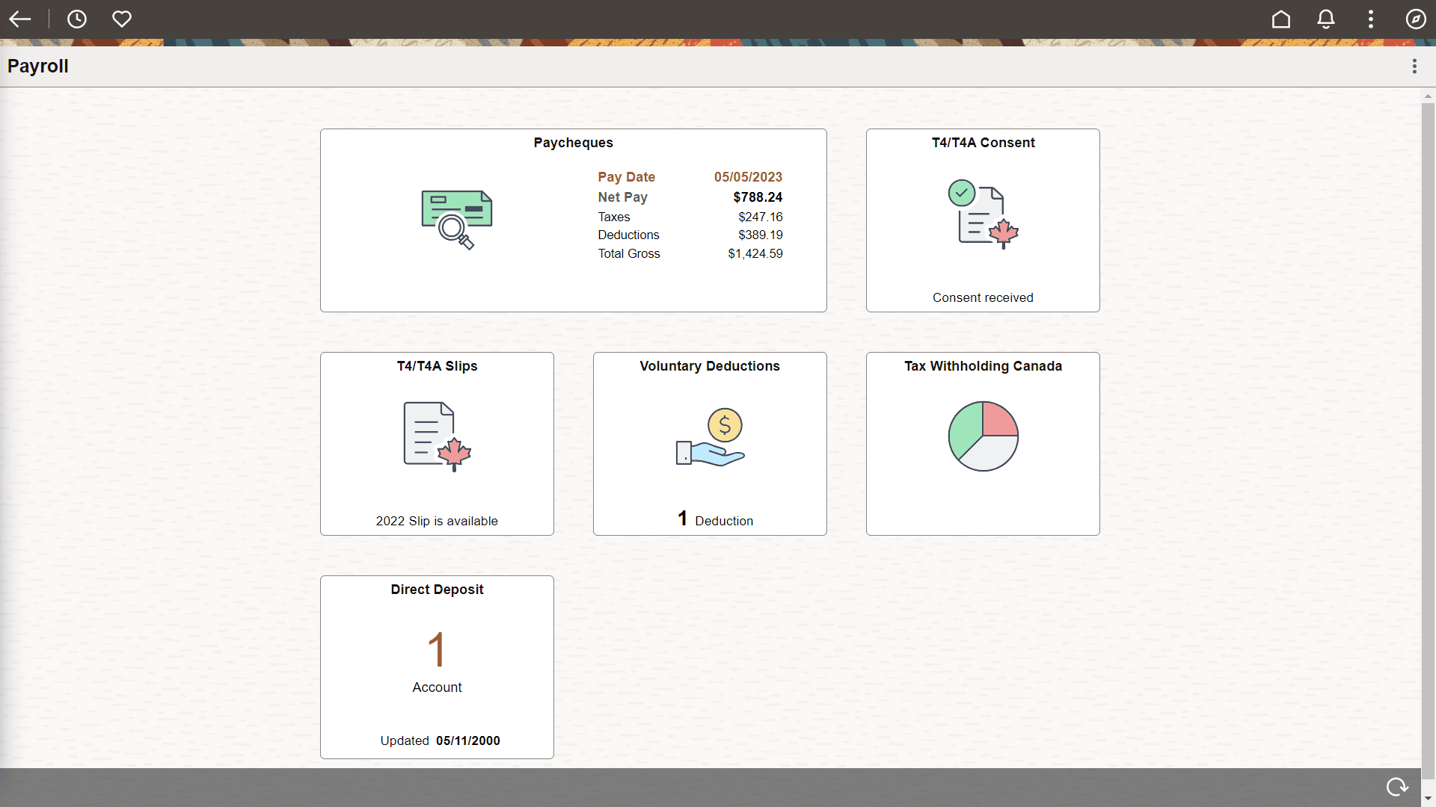This screenshot has width=1436, height=807.
Task: Open the Favorites heart icon
Action: point(121,19)
